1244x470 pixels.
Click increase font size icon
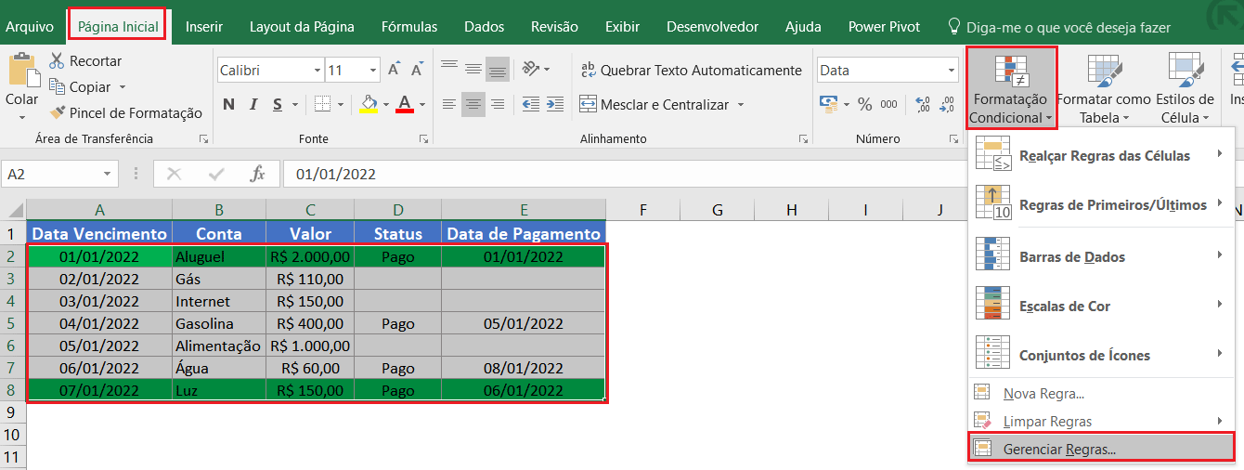point(395,71)
